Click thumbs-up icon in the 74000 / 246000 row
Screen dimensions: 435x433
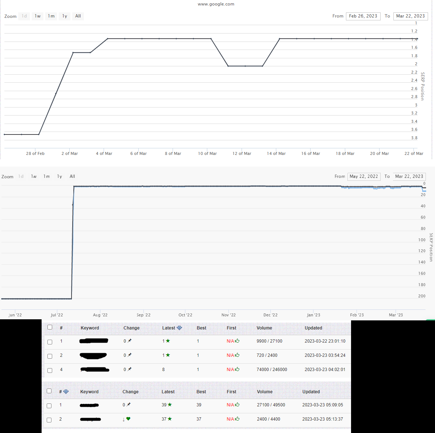tap(237, 369)
